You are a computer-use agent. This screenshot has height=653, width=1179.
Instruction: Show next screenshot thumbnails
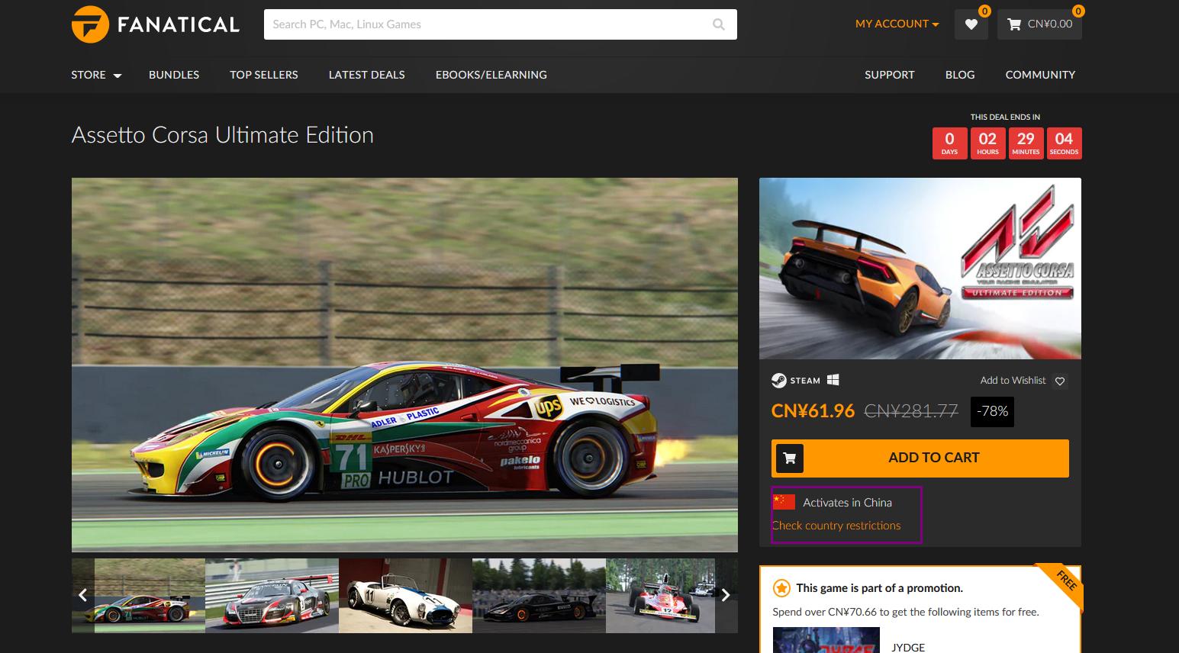[x=726, y=595]
